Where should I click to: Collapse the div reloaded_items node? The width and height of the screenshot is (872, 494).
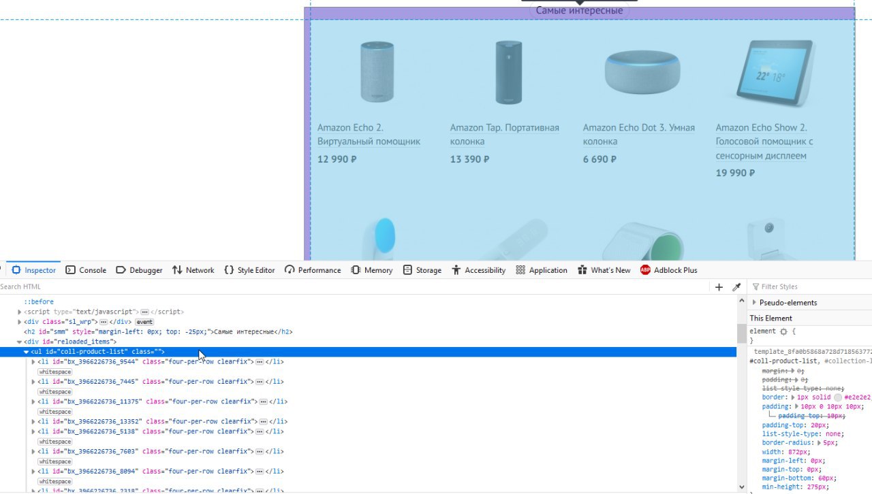pos(20,342)
